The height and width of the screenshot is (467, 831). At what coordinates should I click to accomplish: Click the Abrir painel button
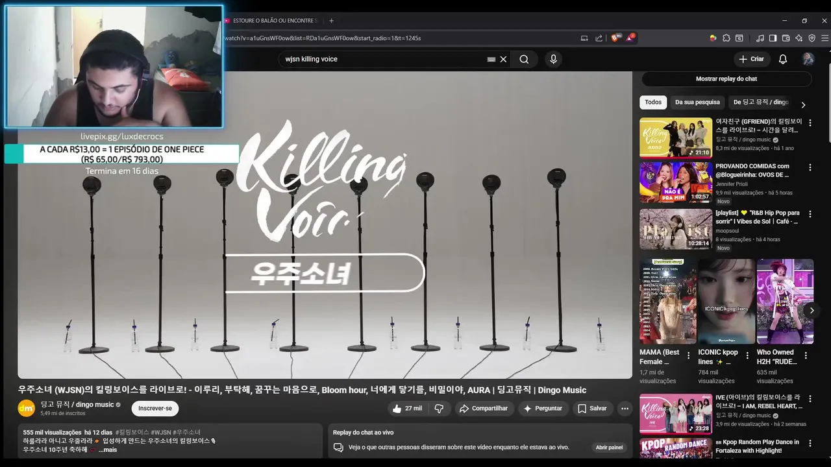click(609, 447)
